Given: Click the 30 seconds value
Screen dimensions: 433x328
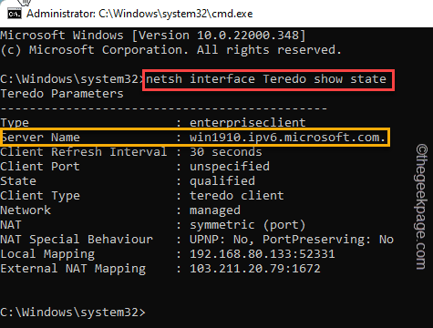Looking at the screenshot, I should coord(226,152).
